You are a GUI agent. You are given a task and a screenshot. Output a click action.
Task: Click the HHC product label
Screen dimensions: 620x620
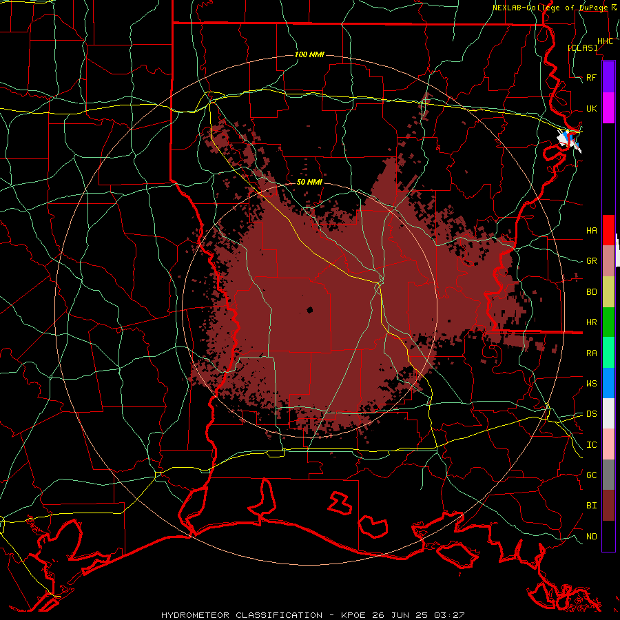605,41
